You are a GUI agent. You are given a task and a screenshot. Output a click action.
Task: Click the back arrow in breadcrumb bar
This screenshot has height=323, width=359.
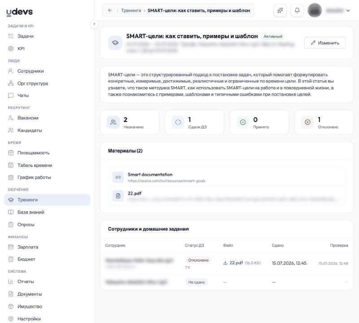click(x=110, y=10)
